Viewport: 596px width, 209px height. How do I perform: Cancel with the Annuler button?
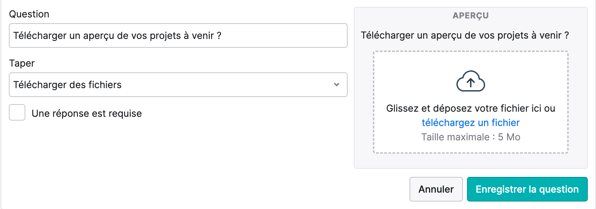coord(436,189)
